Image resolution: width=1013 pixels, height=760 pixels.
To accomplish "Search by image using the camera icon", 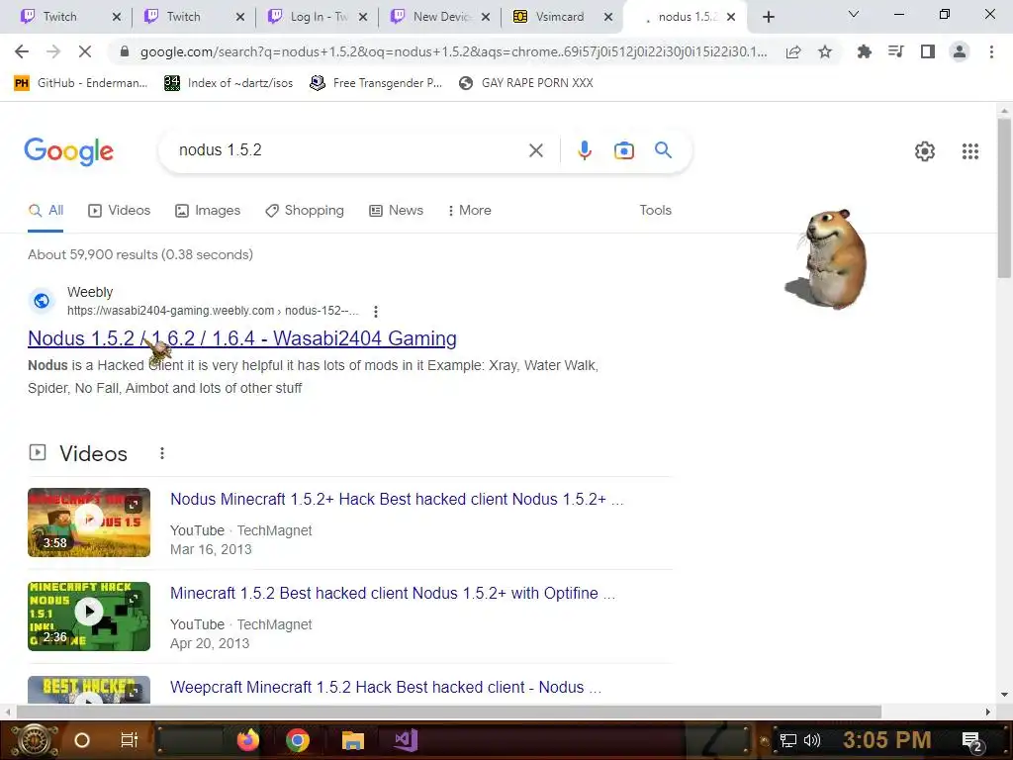I will point(623,150).
